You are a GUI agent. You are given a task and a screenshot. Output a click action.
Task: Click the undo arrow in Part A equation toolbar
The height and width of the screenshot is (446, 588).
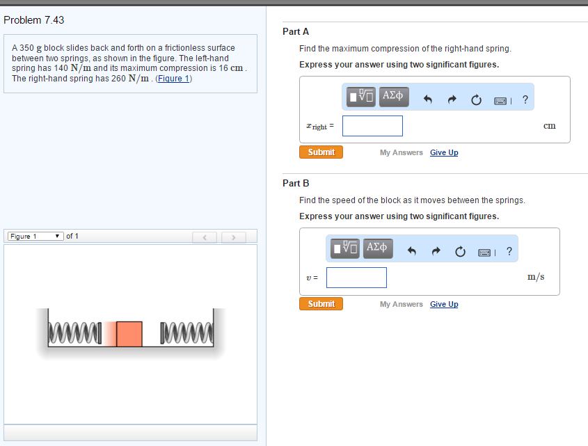[x=427, y=99]
